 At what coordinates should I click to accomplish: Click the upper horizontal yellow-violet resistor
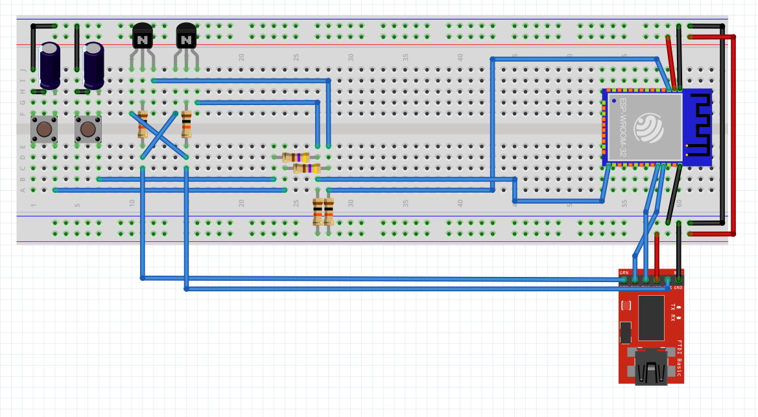[296, 157]
